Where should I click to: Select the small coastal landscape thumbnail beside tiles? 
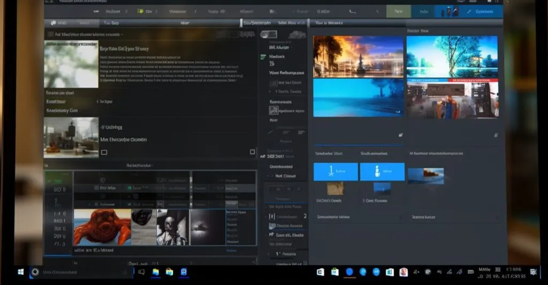tap(426, 176)
